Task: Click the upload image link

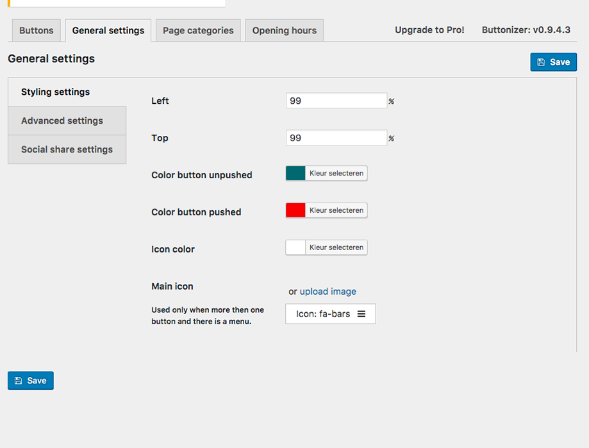Action: point(328,292)
